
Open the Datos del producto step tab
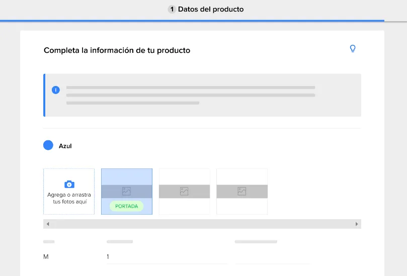click(x=206, y=10)
